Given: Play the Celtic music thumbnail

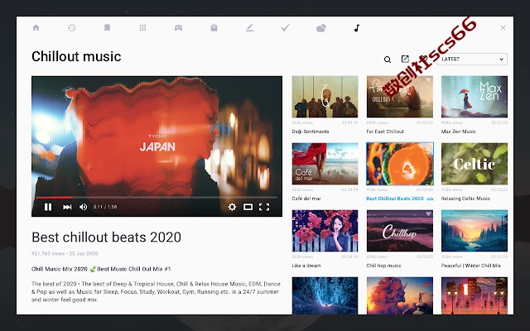Looking at the screenshot, I should pos(475,164).
